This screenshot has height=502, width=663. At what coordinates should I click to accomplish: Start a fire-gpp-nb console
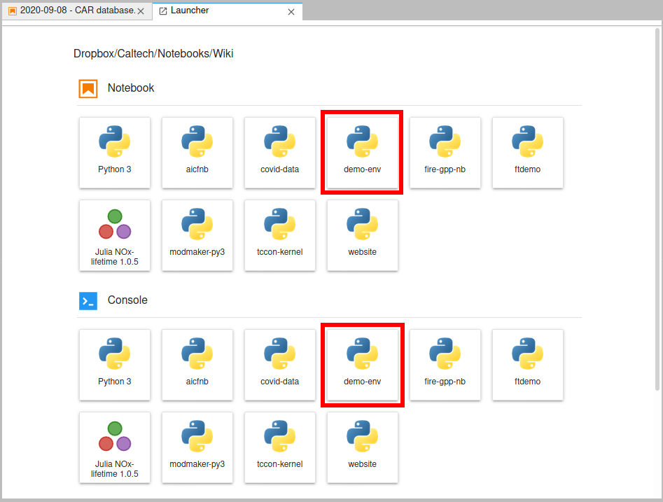click(445, 365)
